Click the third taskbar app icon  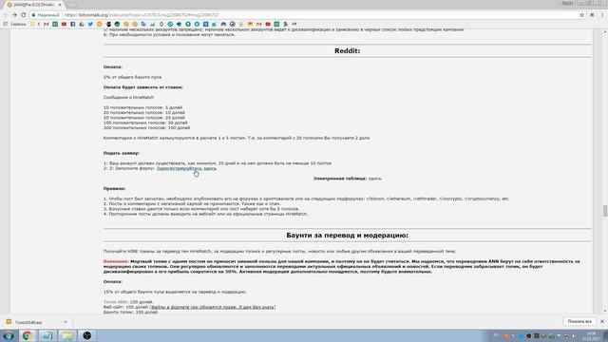[47, 335]
